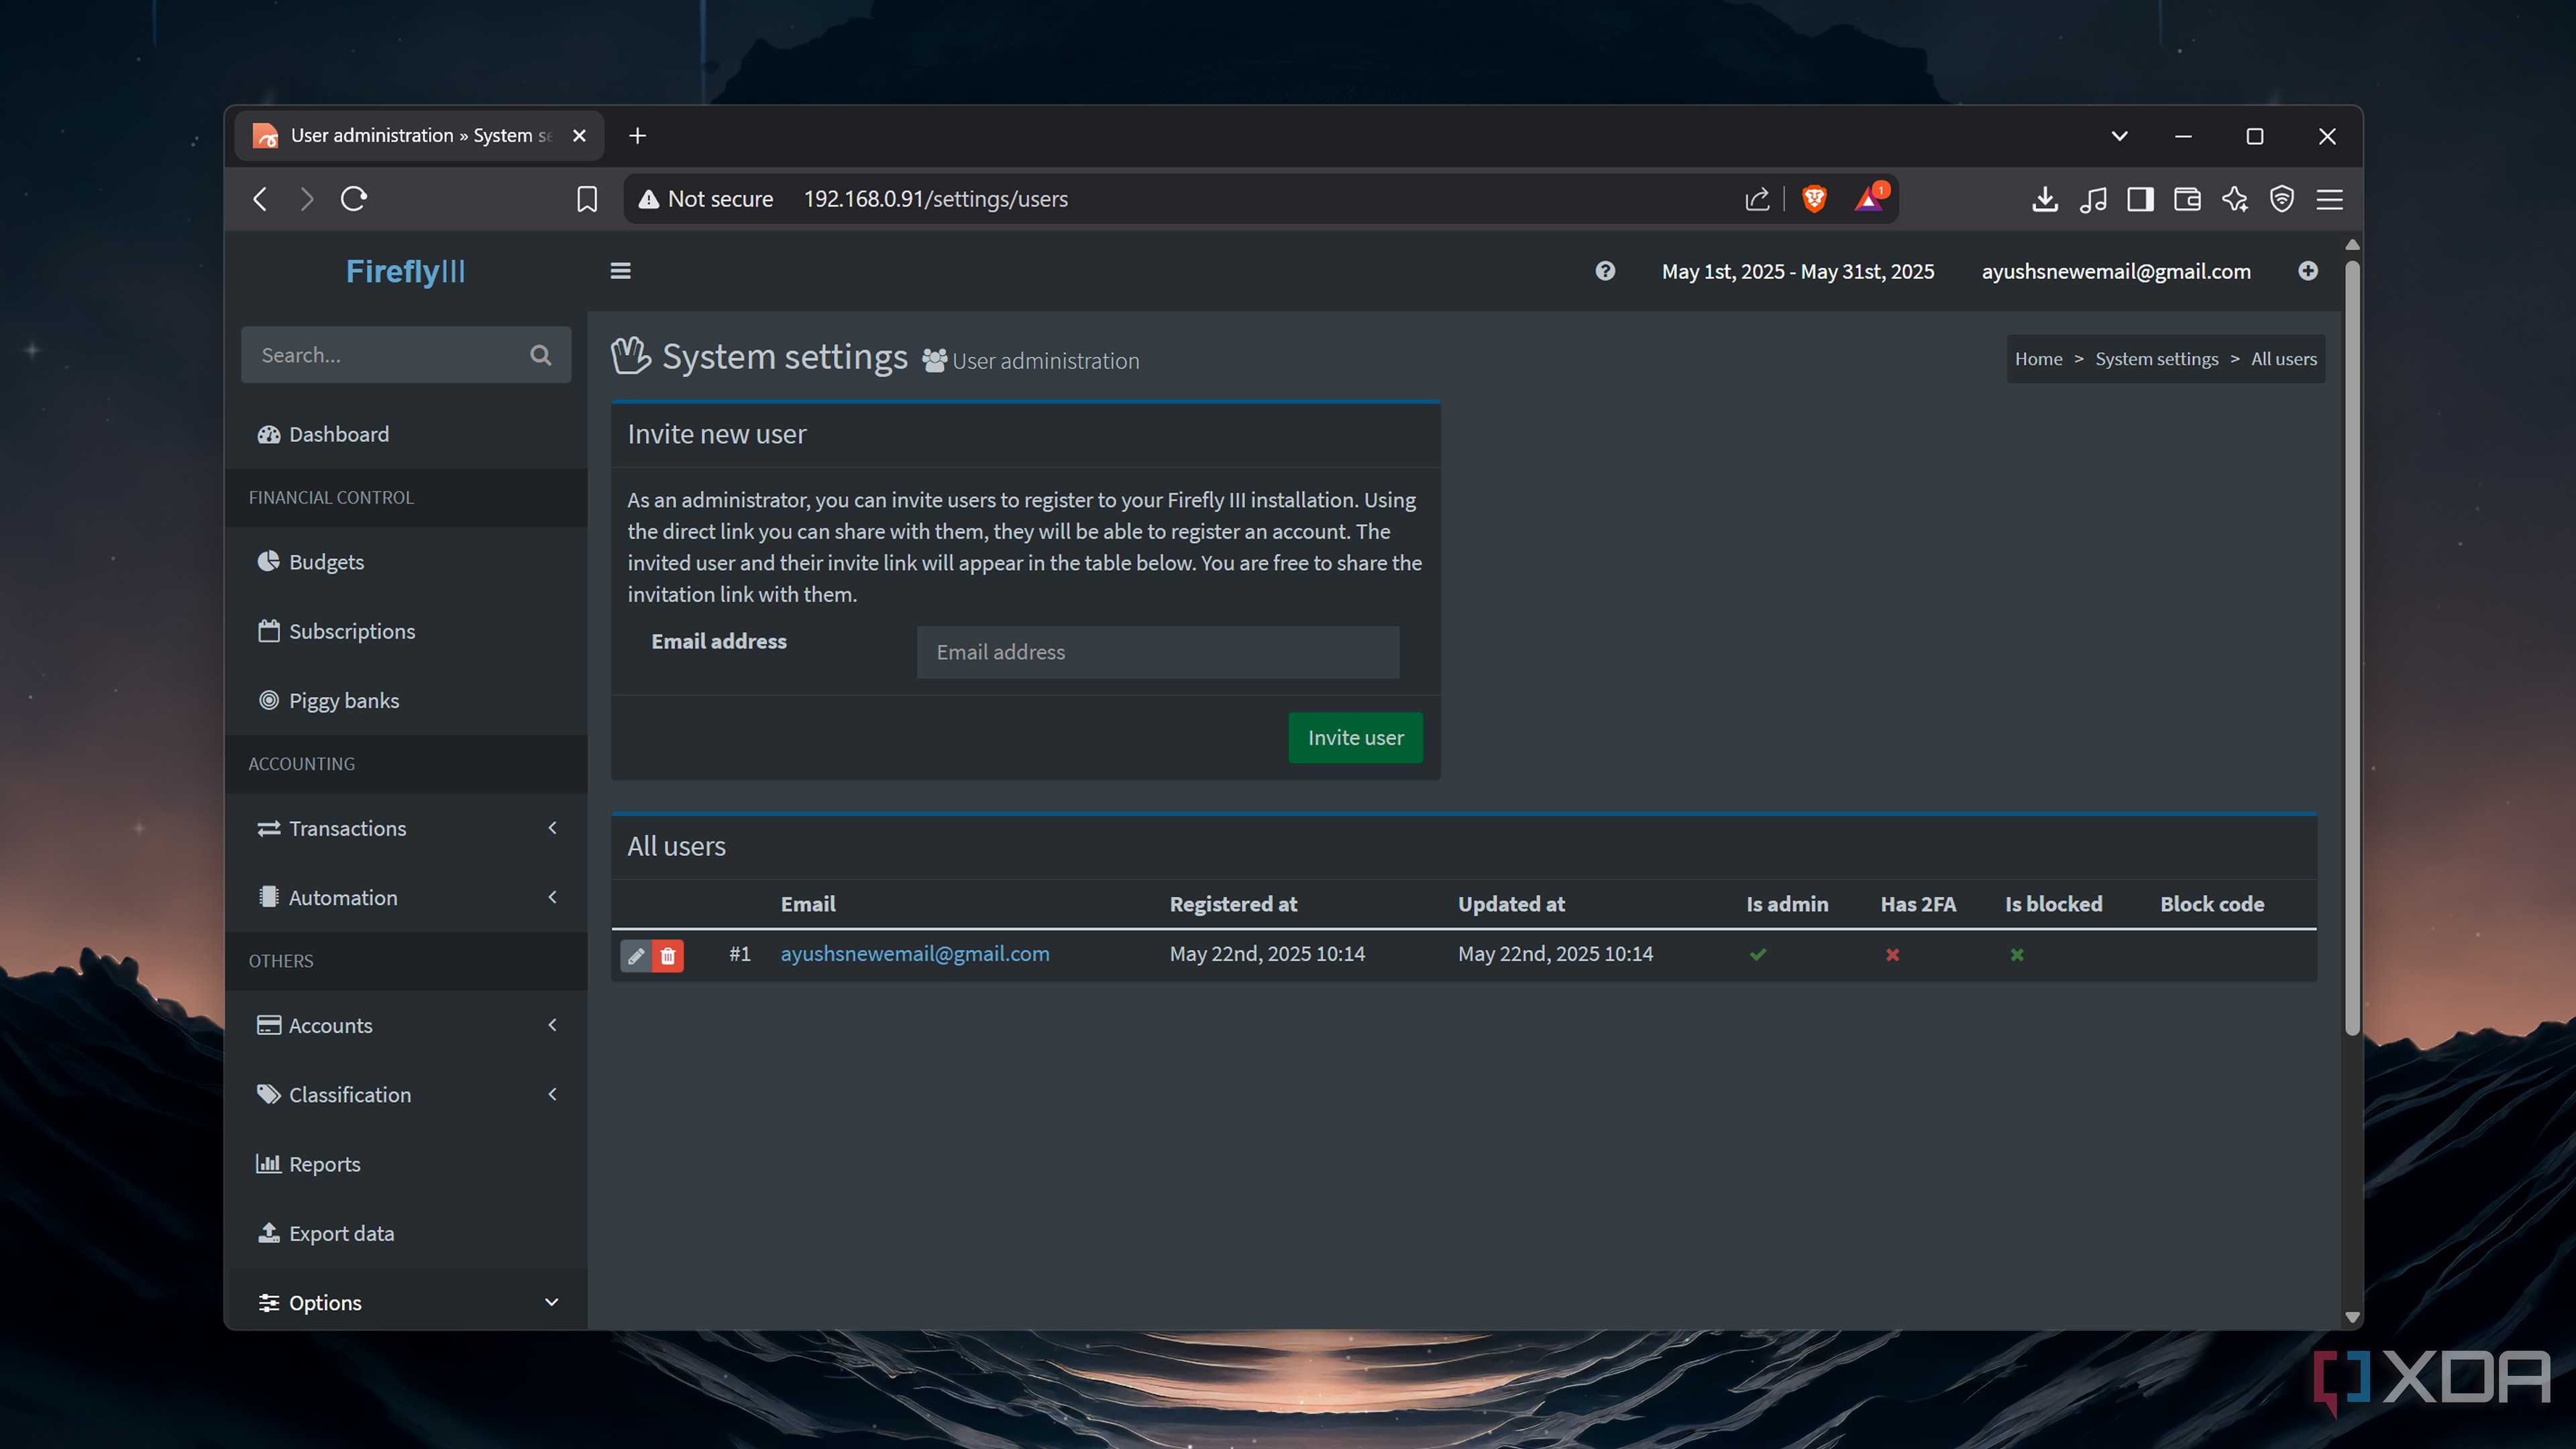Open Leo AI sparkle icon
2576x1449 pixels.
click(2235, 199)
